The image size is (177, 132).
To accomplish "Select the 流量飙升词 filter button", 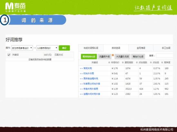I will coord(104,56).
